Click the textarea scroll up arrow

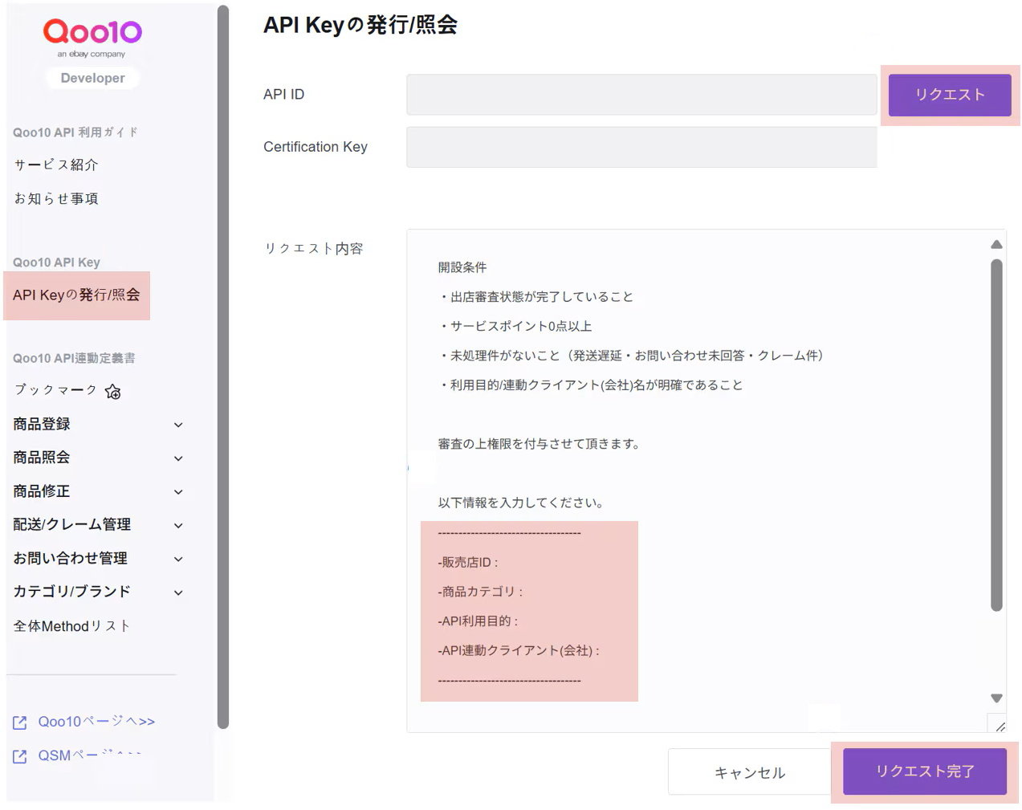(996, 245)
